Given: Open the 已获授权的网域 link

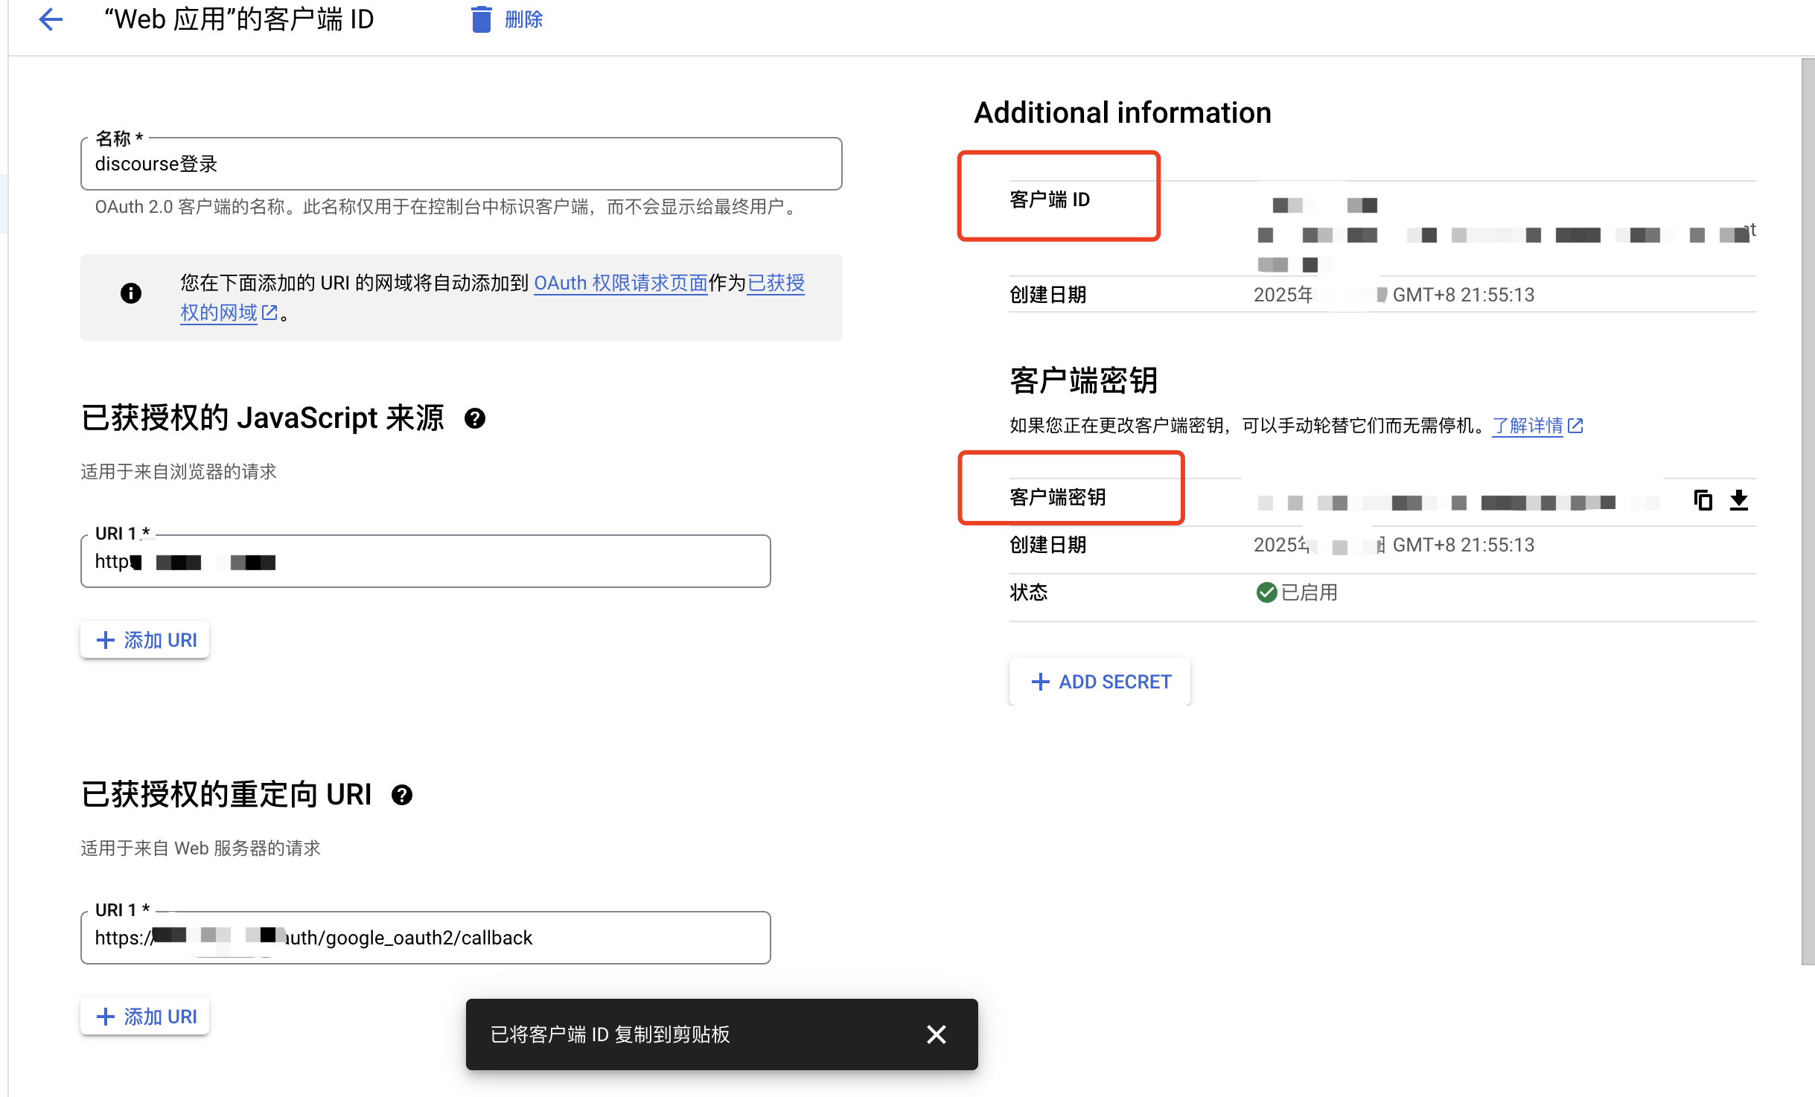Looking at the screenshot, I should pos(219,313).
